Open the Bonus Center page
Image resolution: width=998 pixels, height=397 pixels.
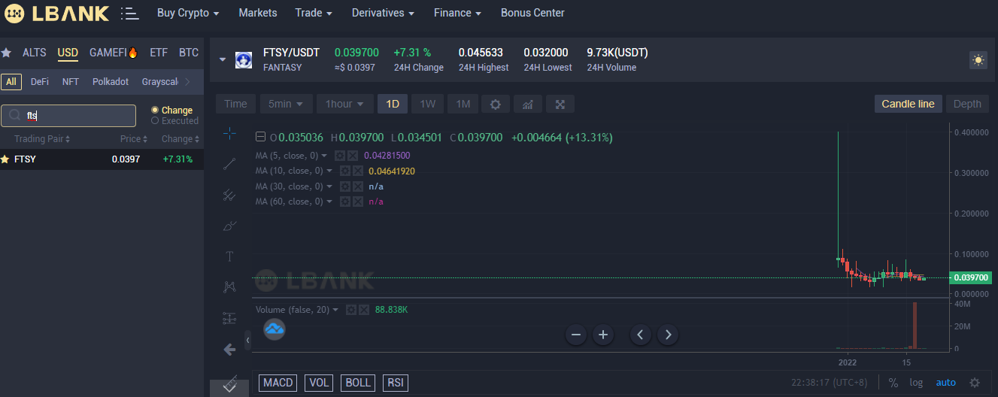tap(532, 13)
